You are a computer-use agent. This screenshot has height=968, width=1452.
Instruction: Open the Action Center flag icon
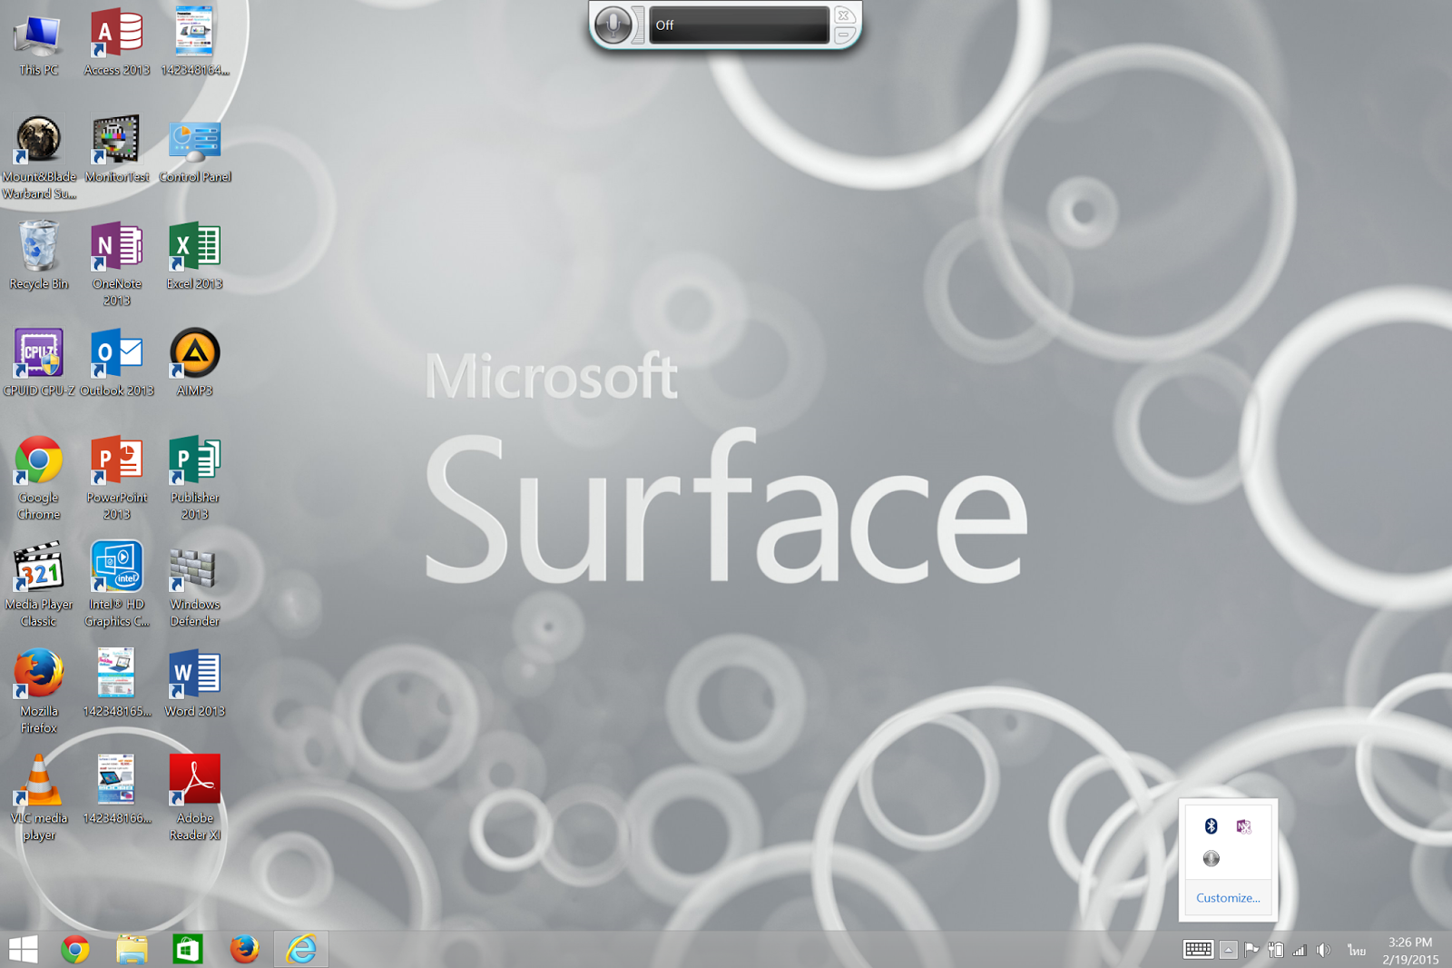[x=1251, y=950]
